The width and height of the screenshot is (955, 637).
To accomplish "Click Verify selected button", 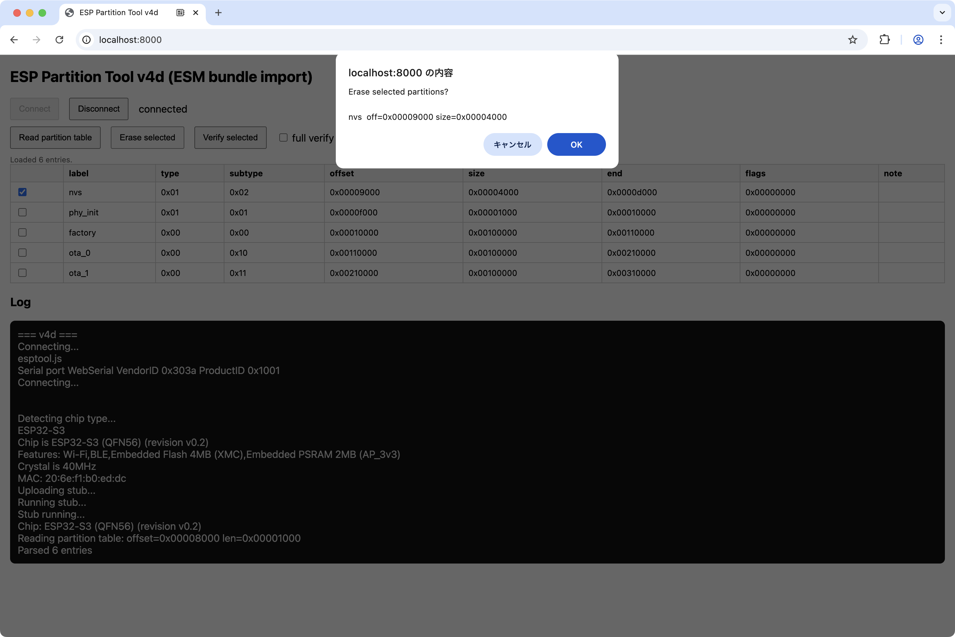I will pyautogui.click(x=230, y=138).
